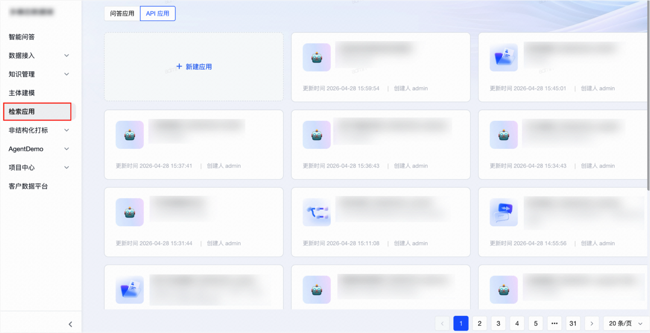Expand 知识管理 menu chevron
This screenshot has height=333, width=650.
pos(67,74)
